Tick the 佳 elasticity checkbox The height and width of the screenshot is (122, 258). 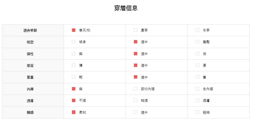coord(197,54)
